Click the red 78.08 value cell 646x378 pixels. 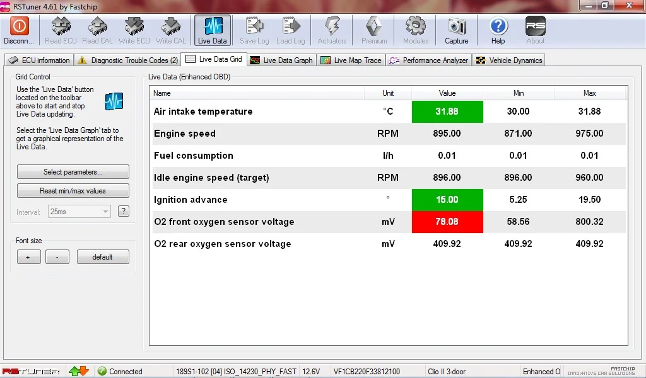point(447,222)
